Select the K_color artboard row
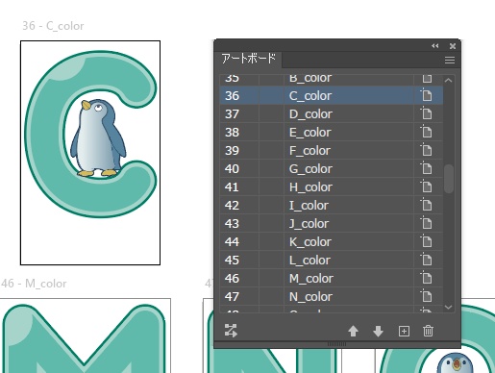The image size is (495, 373). (x=332, y=241)
